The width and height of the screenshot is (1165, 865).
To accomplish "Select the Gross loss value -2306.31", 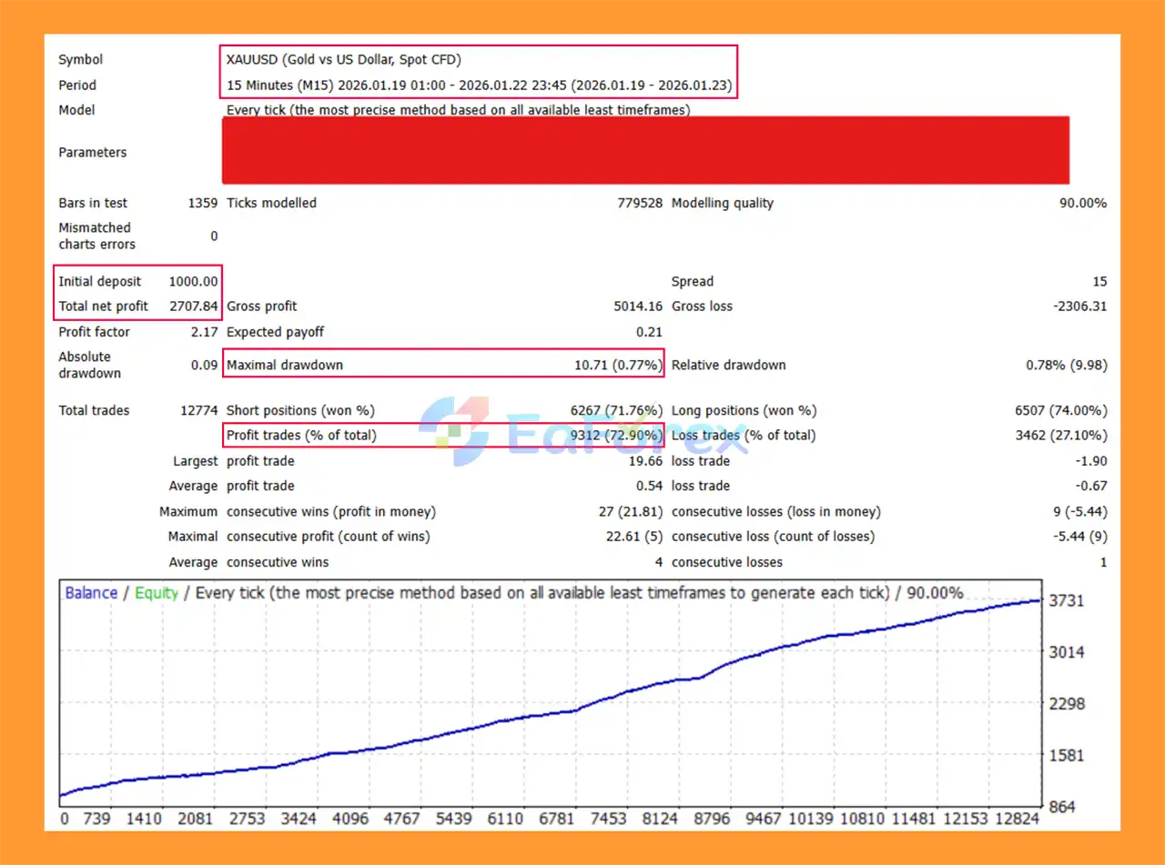I will tap(1079, 307).
